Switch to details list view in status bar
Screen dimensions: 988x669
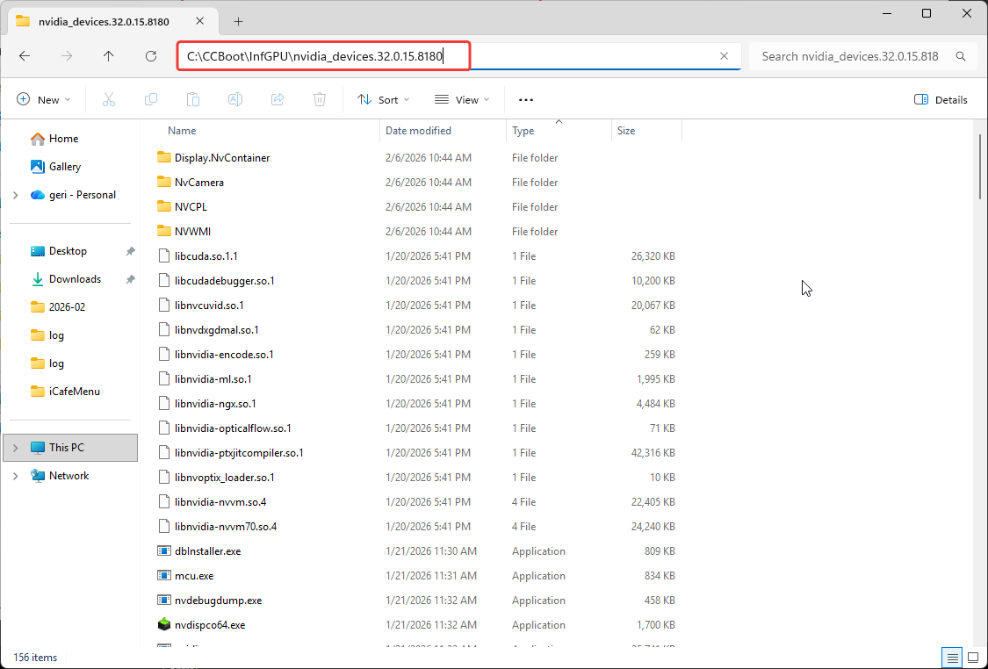coord(952,657)
